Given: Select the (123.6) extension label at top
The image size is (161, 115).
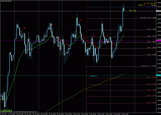Looking at the screenshot, I should click(x=151, y=6).
